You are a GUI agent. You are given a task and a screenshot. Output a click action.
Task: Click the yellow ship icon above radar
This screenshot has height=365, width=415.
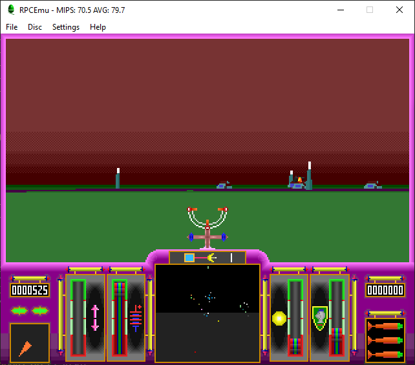click(212, 258)
